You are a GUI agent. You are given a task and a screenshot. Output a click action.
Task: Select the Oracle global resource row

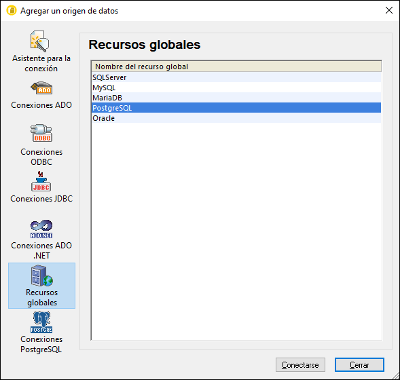pyautogui.click(x=236, y=118)
